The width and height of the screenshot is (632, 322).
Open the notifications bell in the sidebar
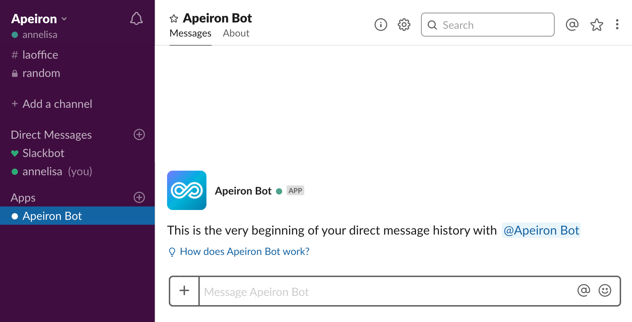point(136,19)
